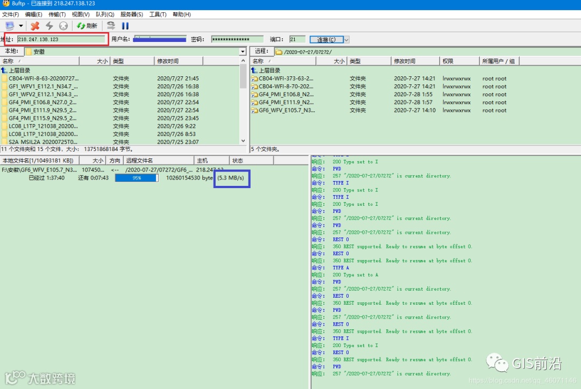
Task: Click the local file list scrollbar thumb
Action: [243, 77]
